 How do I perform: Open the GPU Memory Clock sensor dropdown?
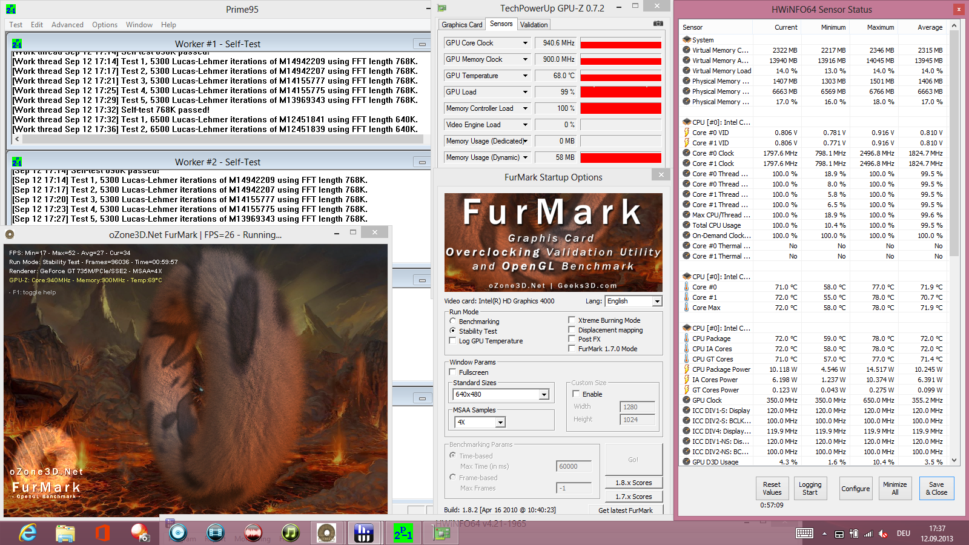click(x=525, y=59)
